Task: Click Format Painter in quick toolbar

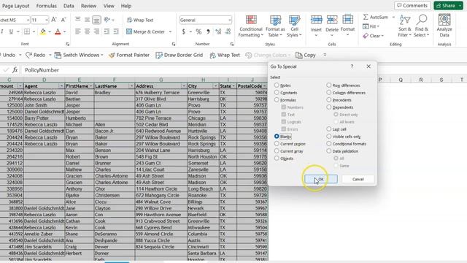Action: click(129, 55)
